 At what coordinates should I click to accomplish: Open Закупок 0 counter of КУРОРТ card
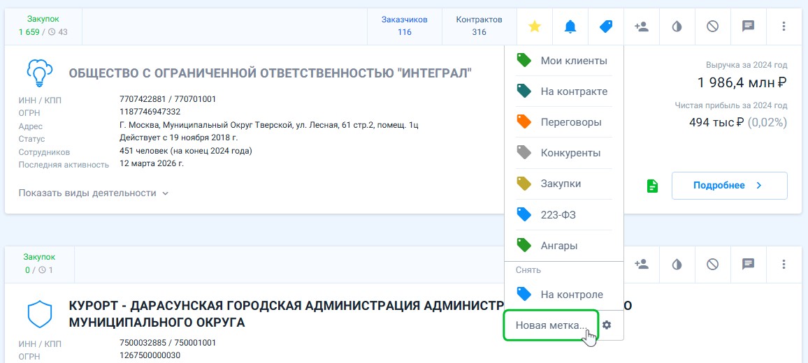click(39, 263)
